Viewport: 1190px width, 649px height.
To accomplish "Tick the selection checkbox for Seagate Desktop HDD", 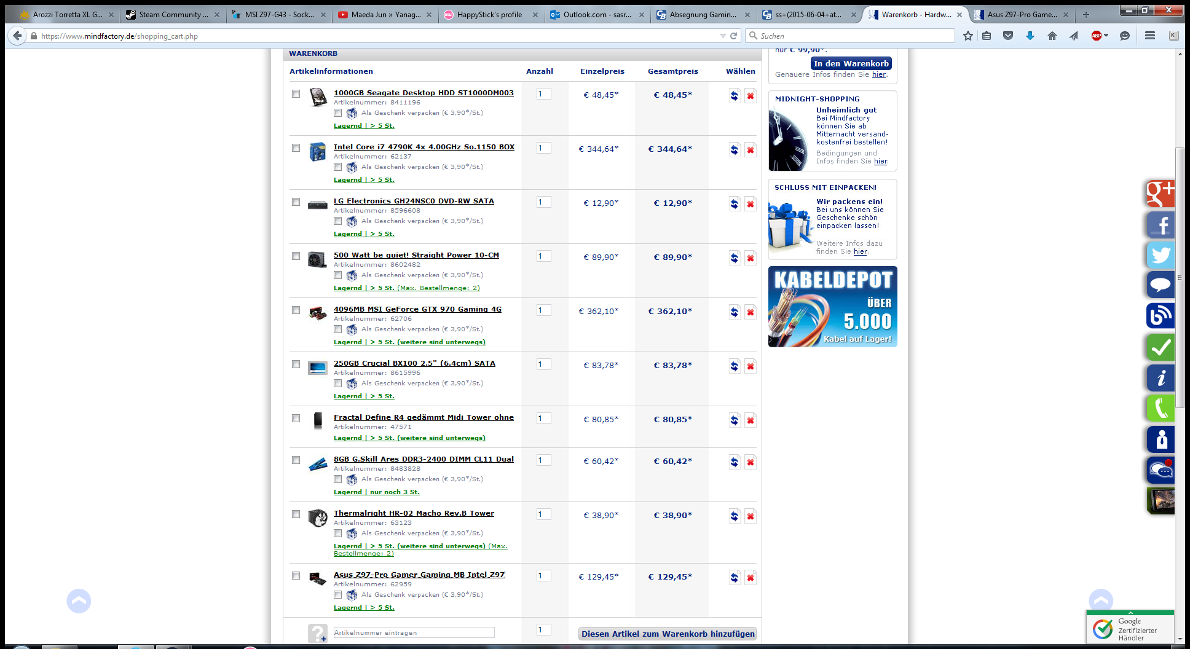I will pyautogui.click(x=296, y=94).
